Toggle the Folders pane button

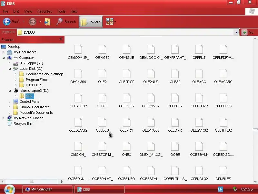tap(91, 22)
